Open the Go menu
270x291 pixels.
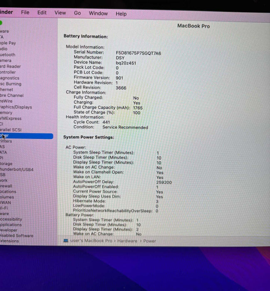tap(77, 13)
